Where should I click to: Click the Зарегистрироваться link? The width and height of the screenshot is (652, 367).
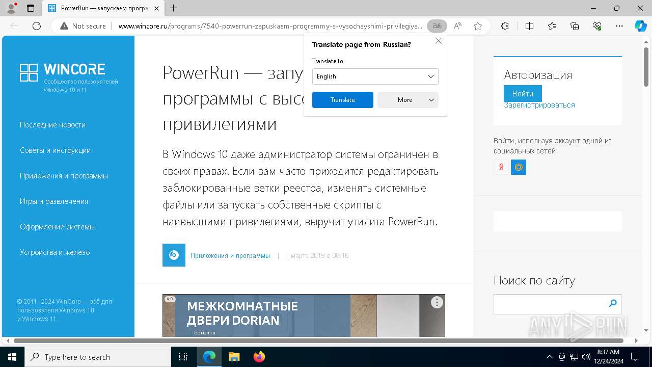click(x=539, y=105)
